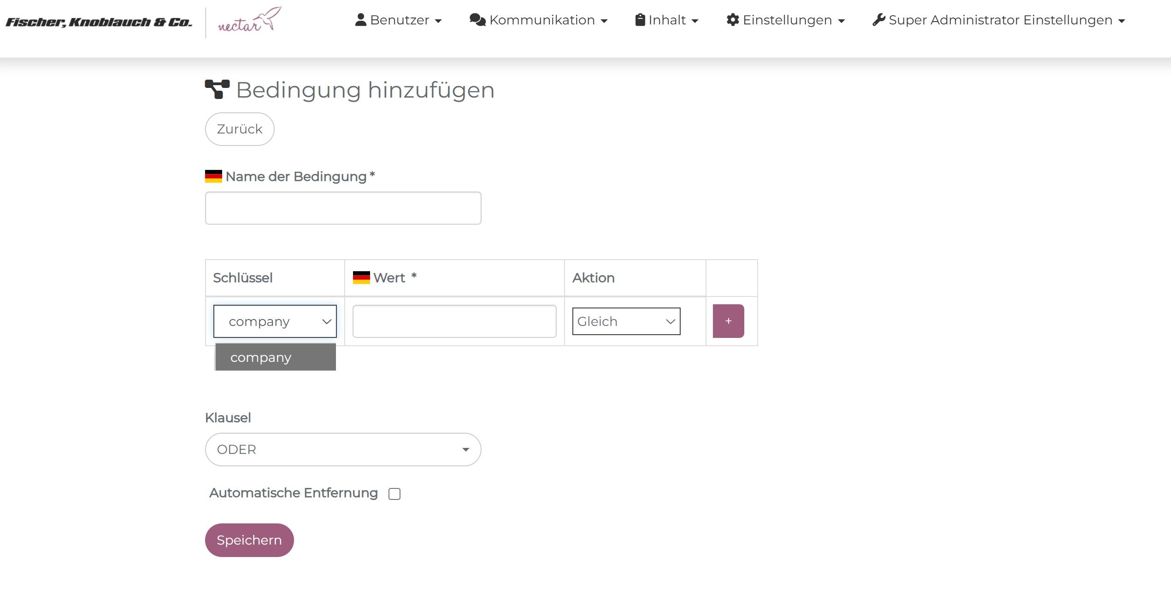Click the chat bubbles icon beside Kommunikation
This screenshot has height=592, width=1171.
477,20
